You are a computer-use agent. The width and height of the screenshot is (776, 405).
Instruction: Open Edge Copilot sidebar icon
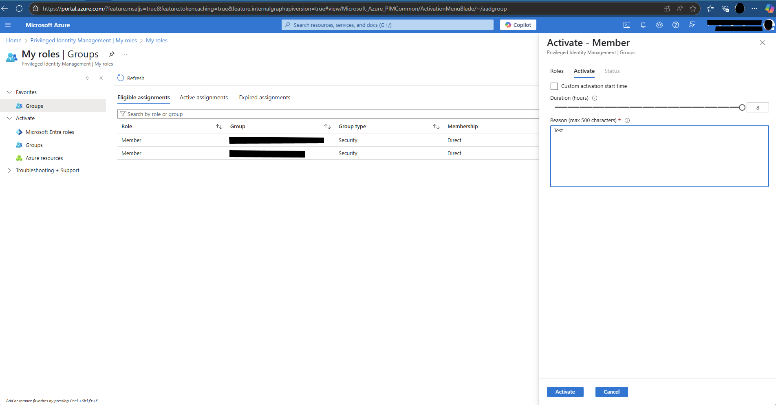[x=769, y=9]
